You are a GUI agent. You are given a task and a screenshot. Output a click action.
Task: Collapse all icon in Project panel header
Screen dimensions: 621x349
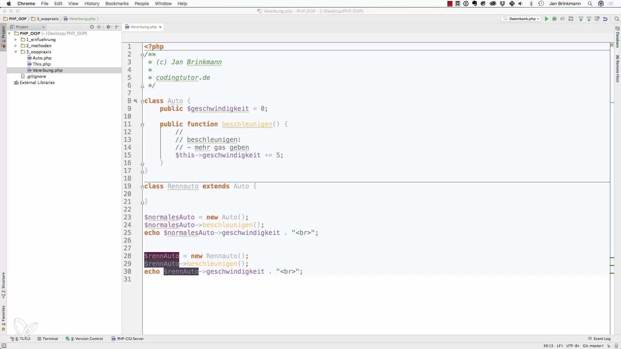99,27
